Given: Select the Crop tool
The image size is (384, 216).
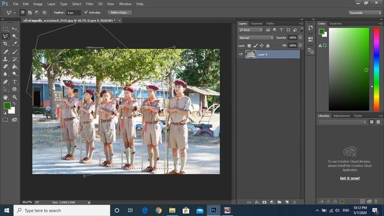Looking at the screenshot, I should pyautogui.click(x=5, y=44).
